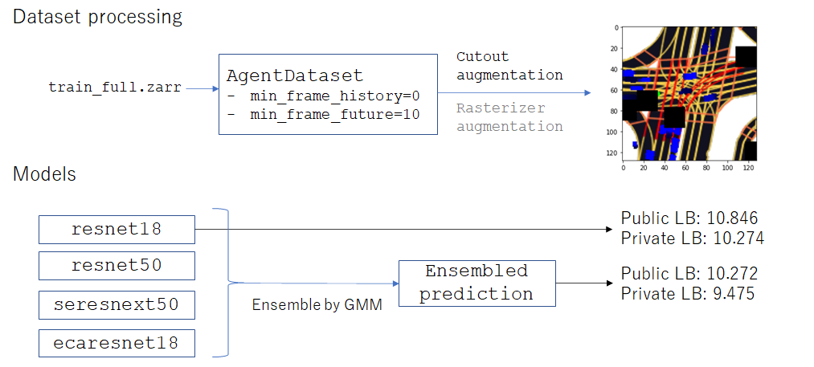Click the Dataset processing heading
The width and height of the screenshot is (814, 367).
(x=97, y=17)
